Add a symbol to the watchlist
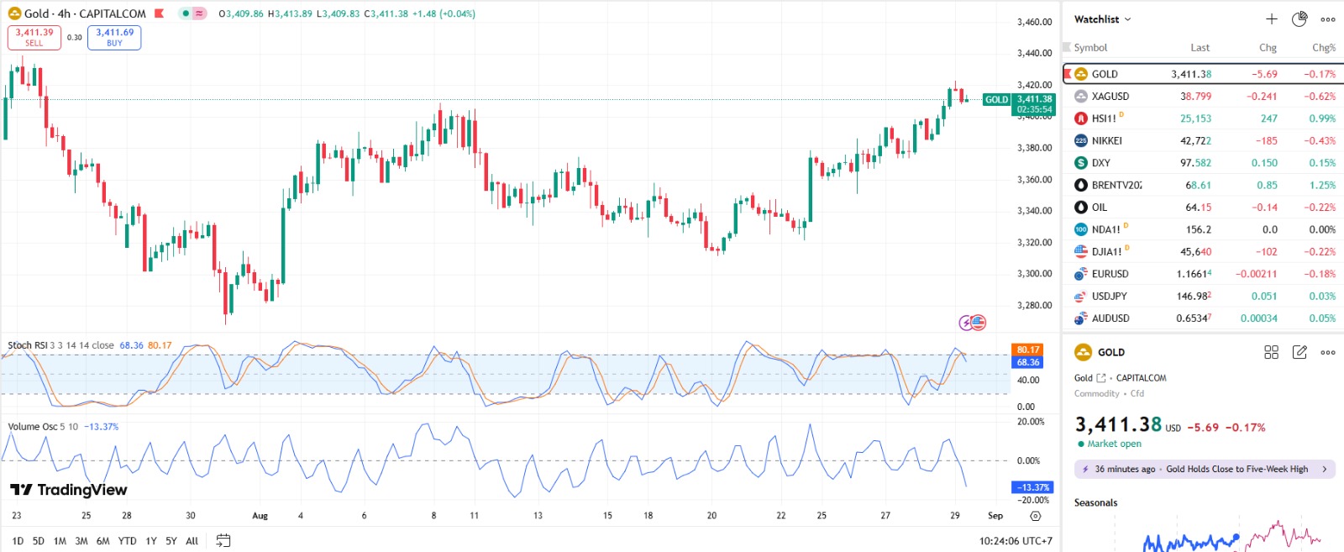 point(1271,19)
